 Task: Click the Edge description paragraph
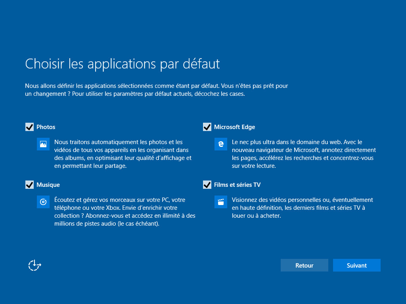(x=303, y=154)
